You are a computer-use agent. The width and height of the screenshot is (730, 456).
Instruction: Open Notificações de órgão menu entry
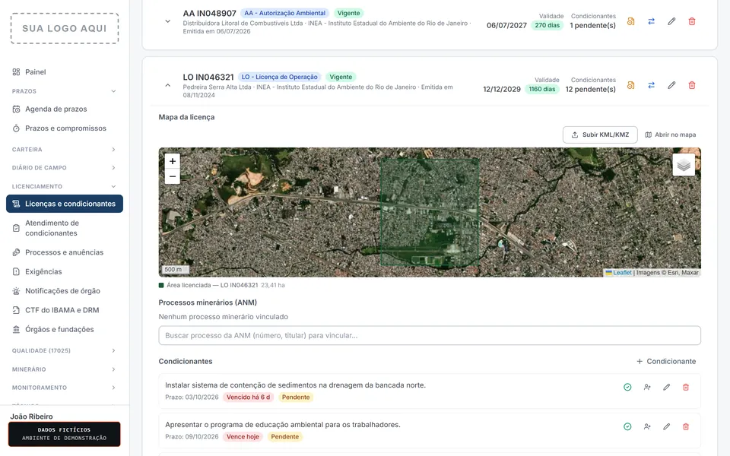coord(64,291)
